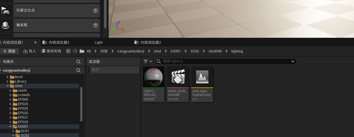Select the 触发框 trigger box icon
Screen dimensions: 354x137
5,25
